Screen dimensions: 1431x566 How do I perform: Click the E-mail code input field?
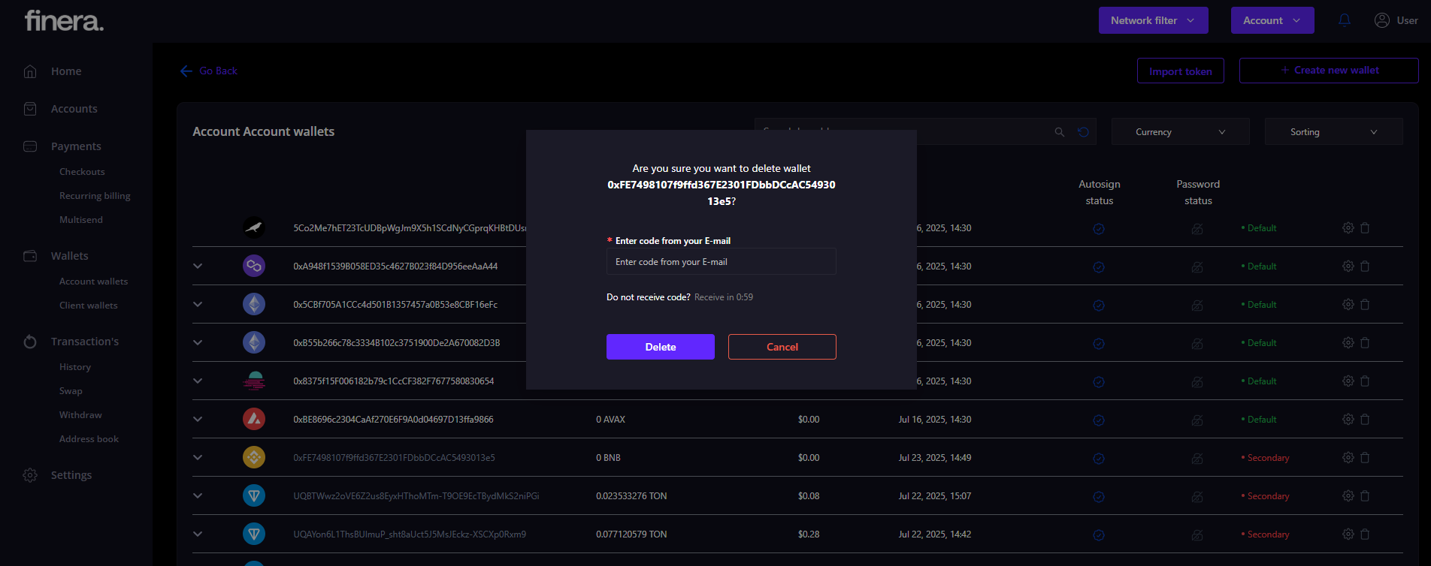click(x=721, y=262)
